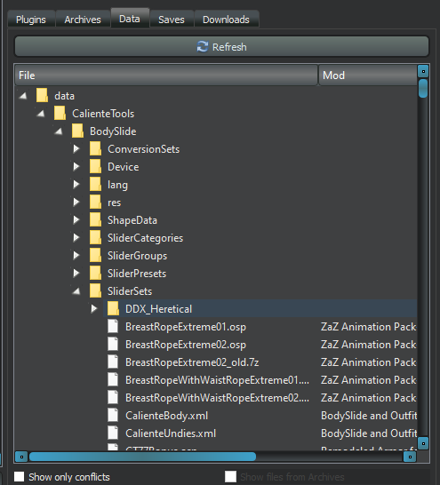Expand the ShapeData folder

pos(76,220)
